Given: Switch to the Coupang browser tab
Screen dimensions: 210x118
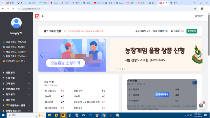Looking at the screenshot, I should (54, 3).
